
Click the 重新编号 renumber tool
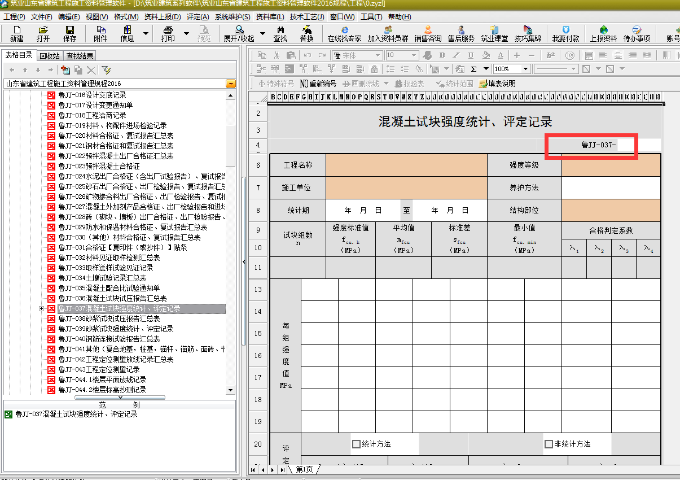318,84
